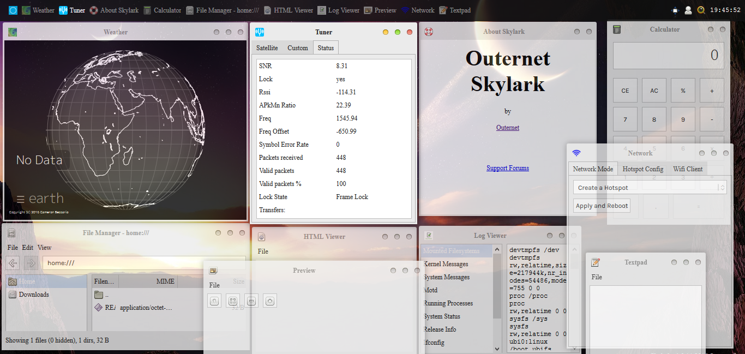Click the back arrow in File Manager

click(13, 263)
